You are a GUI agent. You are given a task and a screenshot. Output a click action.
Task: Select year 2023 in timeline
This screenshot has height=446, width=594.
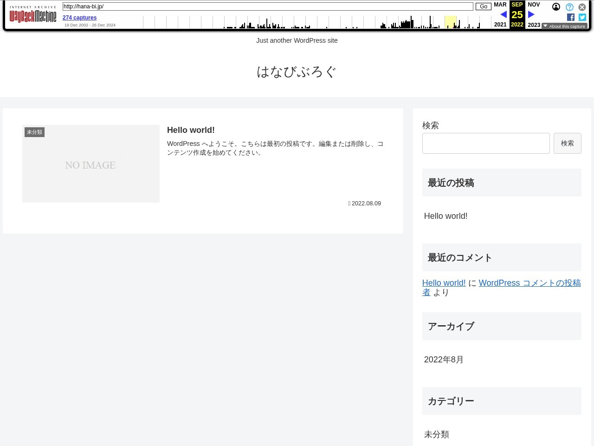click(534, 25)
